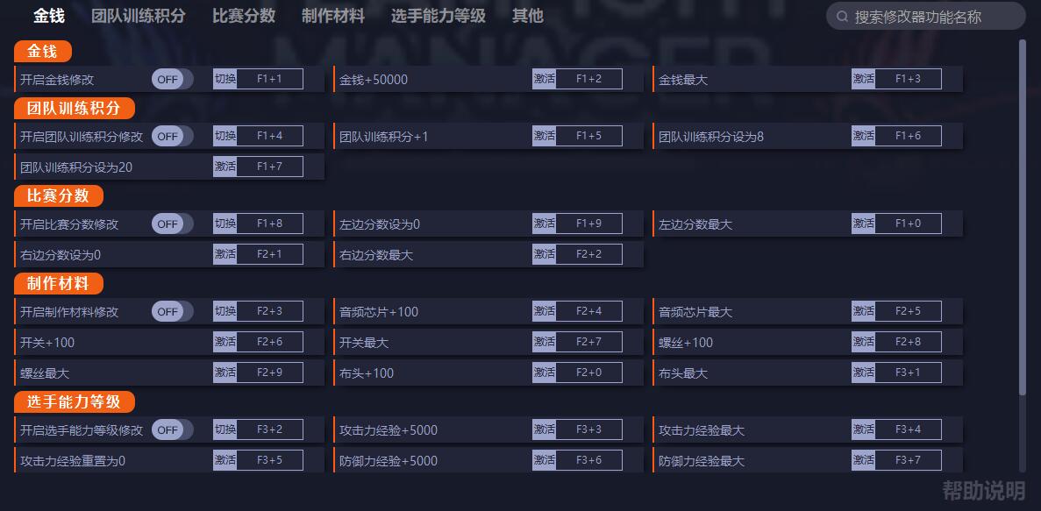Screen dimensions: 1041x511
Task: Activate 攻击力经验重置为0
Action: [x=225, y=459]
